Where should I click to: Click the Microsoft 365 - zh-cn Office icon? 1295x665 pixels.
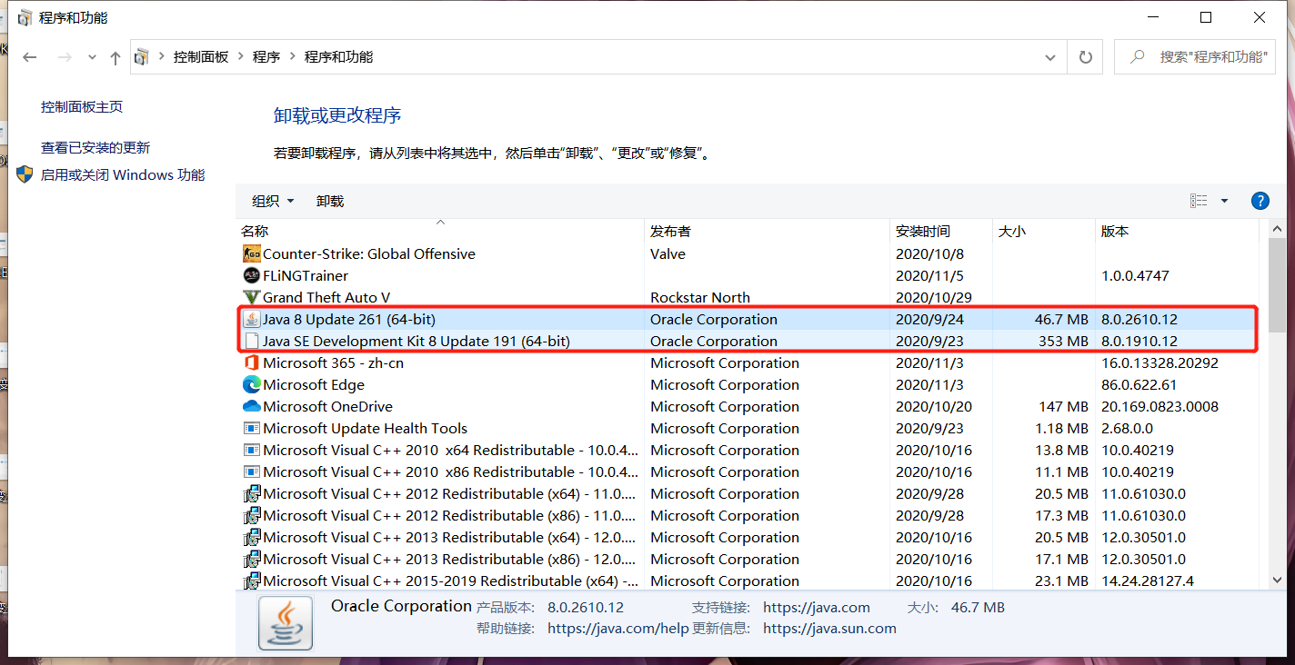pyautogui.click(x=252, y=363)
